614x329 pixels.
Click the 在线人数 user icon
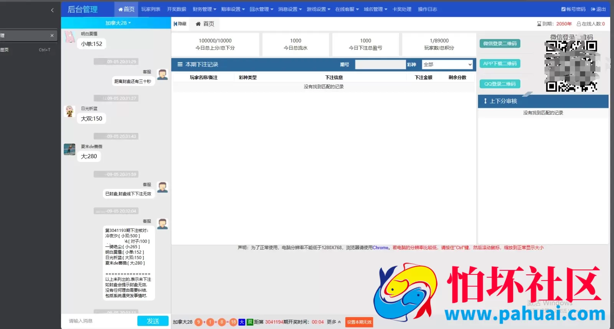tap(579, 24)
